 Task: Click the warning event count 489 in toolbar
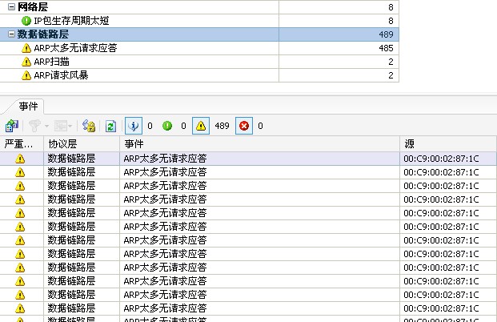[x=222, y=126]
